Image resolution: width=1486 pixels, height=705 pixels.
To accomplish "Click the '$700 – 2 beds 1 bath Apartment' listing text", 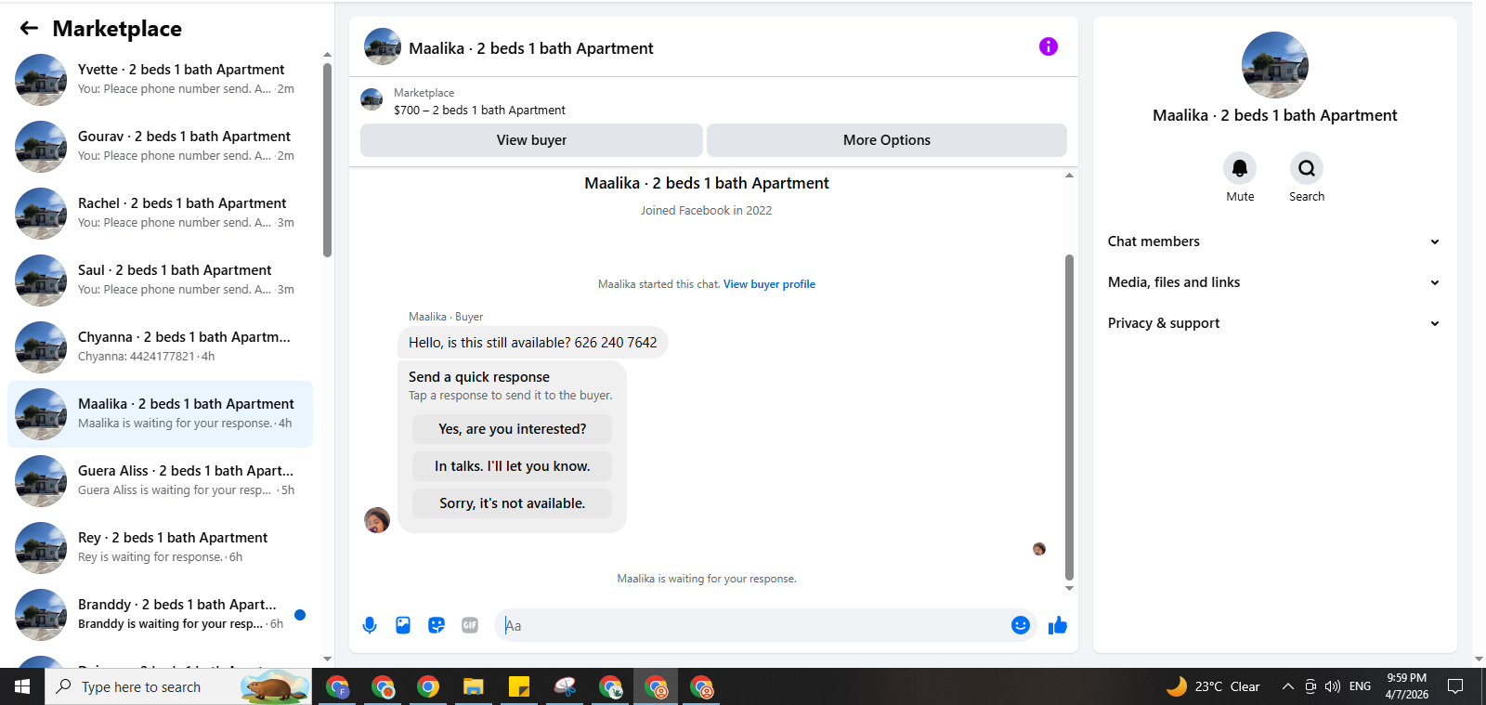I will 479,110.
